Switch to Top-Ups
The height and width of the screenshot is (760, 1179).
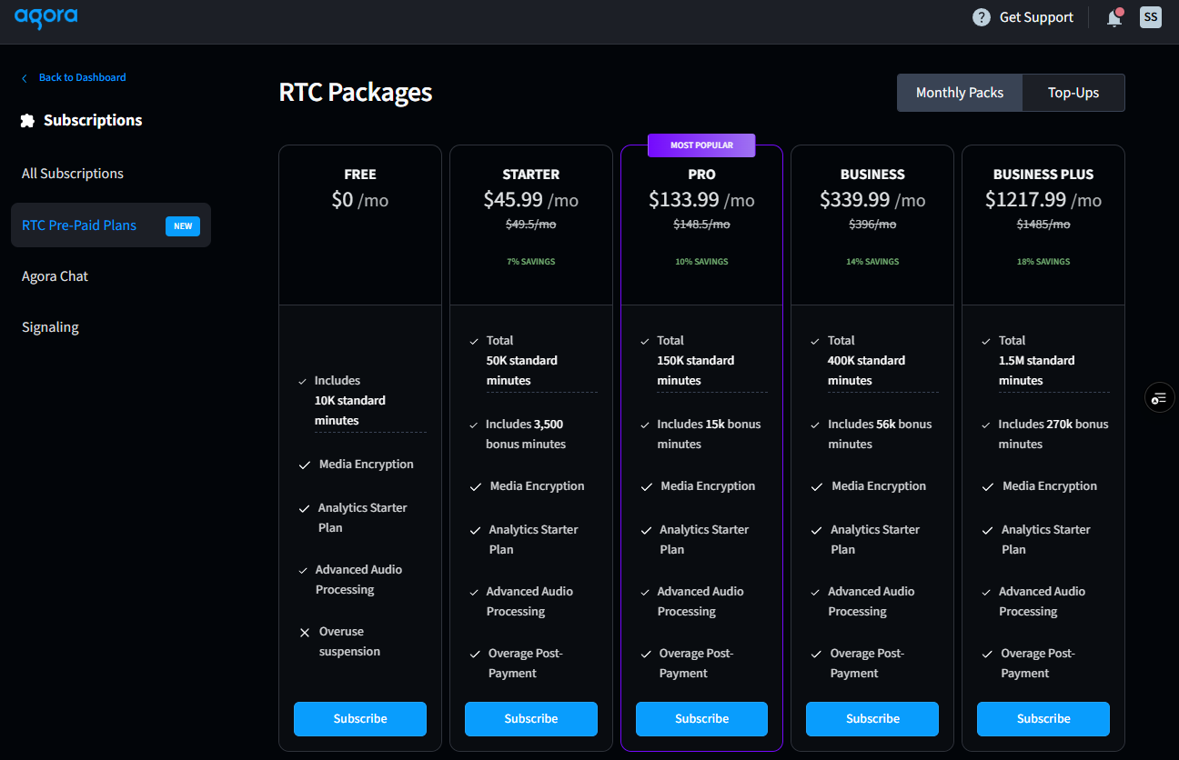coord(1073,93)
